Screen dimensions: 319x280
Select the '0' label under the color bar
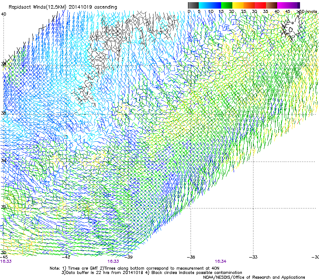click(x=189, y=12)
